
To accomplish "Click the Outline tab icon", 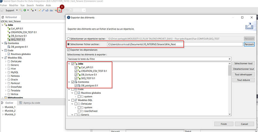I will point(3,103).
